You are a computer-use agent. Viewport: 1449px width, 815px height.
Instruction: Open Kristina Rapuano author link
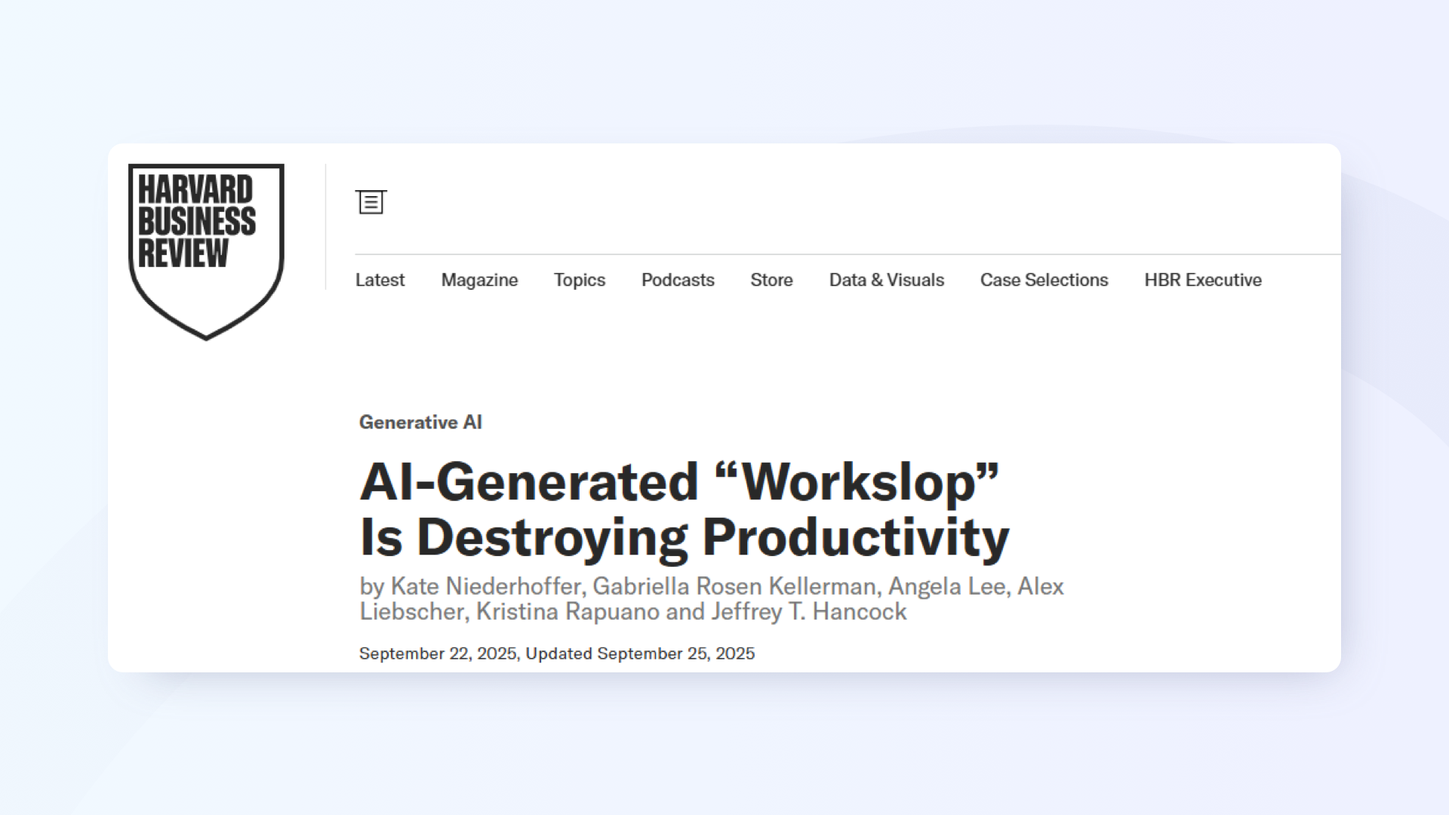(x=568, y=612)
